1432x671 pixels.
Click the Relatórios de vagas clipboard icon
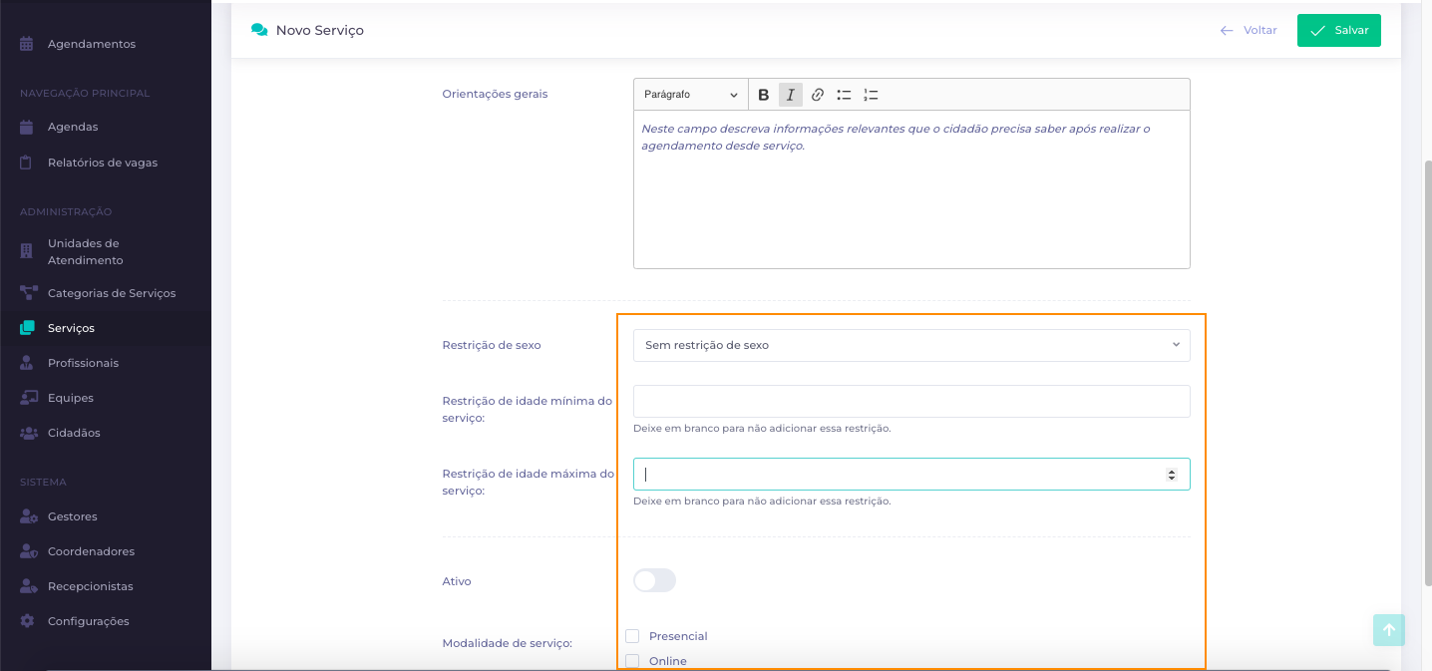(27, 163)
